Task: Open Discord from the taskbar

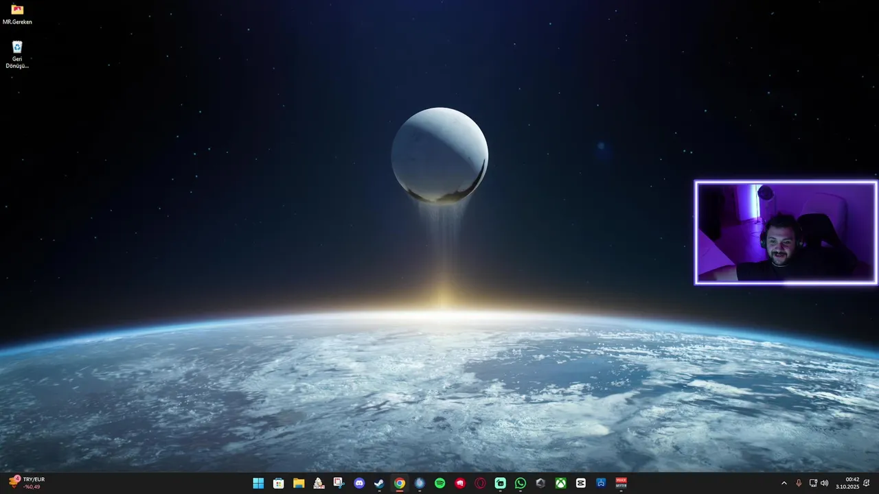Action: [359, 483]
